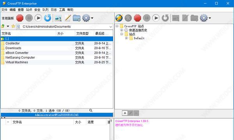Go up one directory with green arrow
Image resolution: width=234 pixels, height=140 pixels.
[3, 26]
